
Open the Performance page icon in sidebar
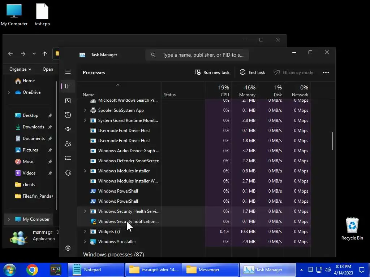(68, 101)
